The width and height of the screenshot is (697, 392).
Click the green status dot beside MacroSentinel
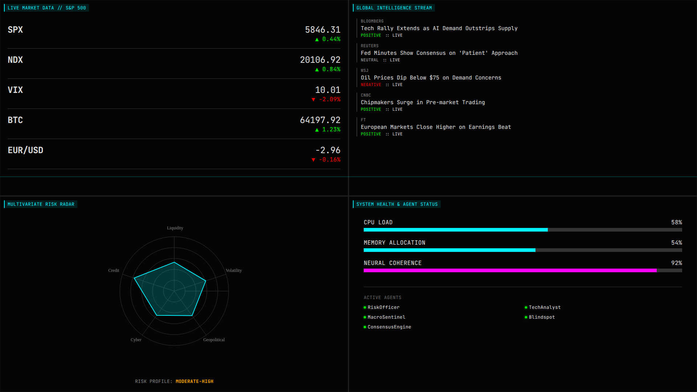tap(365, 317)
